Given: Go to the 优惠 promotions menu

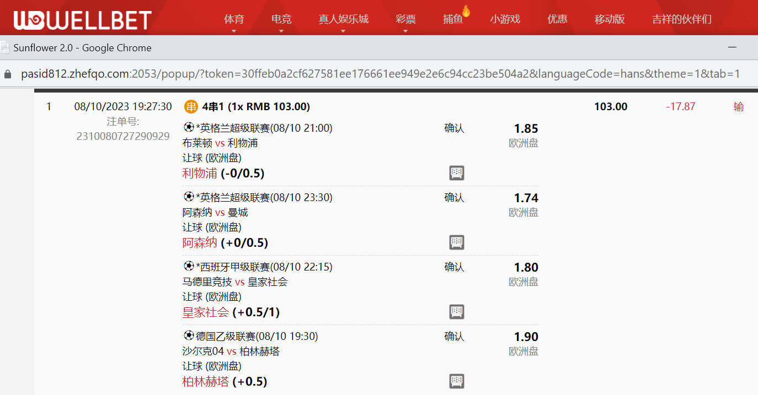Looking at the screenshot, I should tap(557, 19).
